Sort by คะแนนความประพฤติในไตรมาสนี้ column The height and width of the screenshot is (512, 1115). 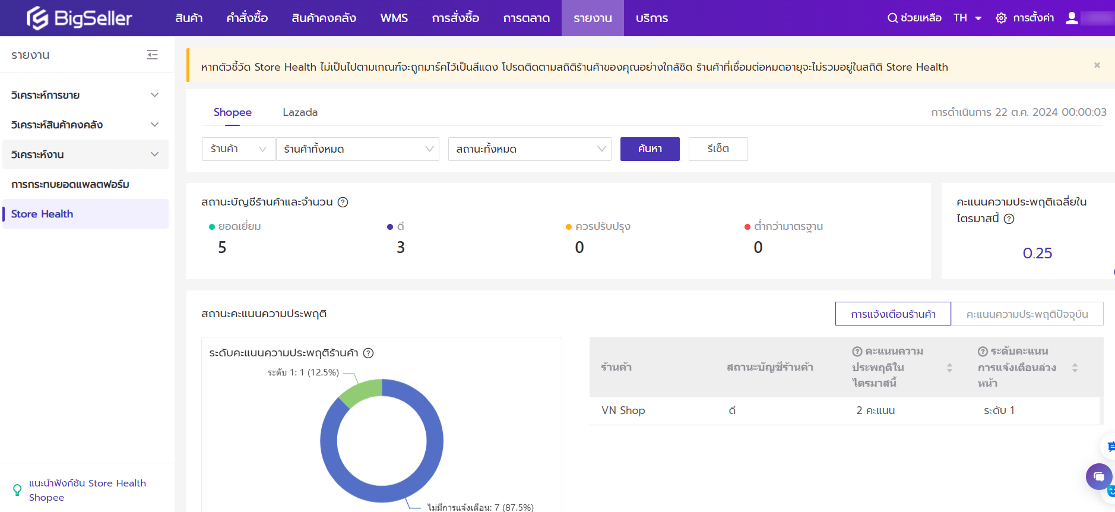click(949, 368)
